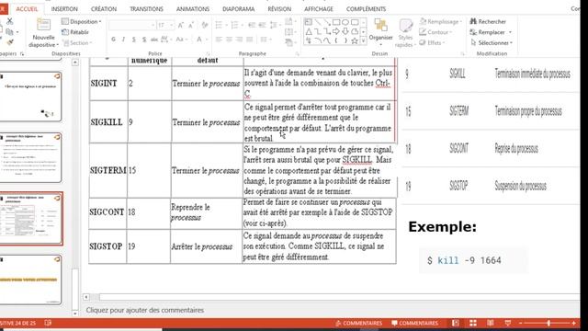Open the font size combo box

tap(165, 25)
